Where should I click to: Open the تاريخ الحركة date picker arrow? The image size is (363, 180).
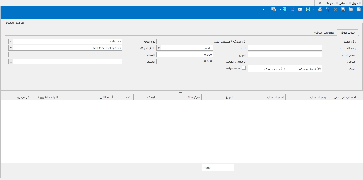click(11, 48)
